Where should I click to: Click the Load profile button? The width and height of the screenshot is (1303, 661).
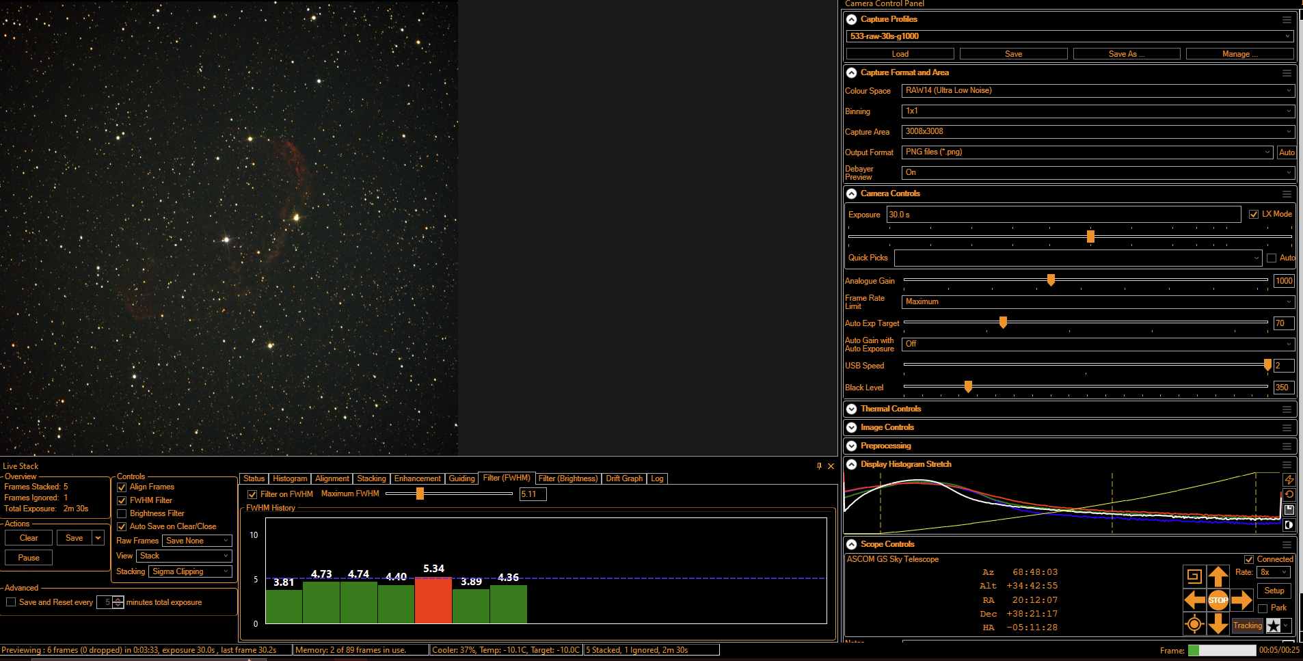900,54
